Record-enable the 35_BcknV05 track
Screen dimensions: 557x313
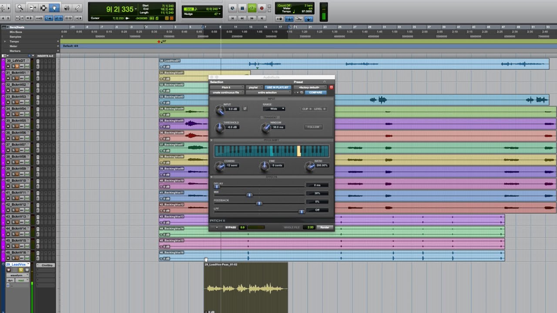(x=8, y=126)
